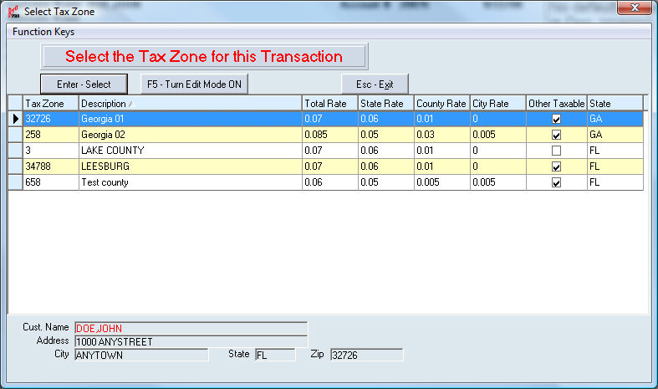
Task: Toggle Other Taxable for Georgia 02
Action: pyautogui.click(x=556, y=135)
